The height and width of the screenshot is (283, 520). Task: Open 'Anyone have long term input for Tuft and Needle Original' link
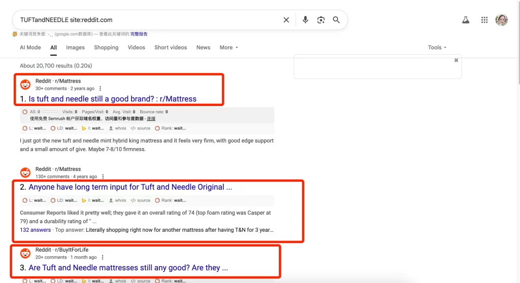[x=131, y=187]
